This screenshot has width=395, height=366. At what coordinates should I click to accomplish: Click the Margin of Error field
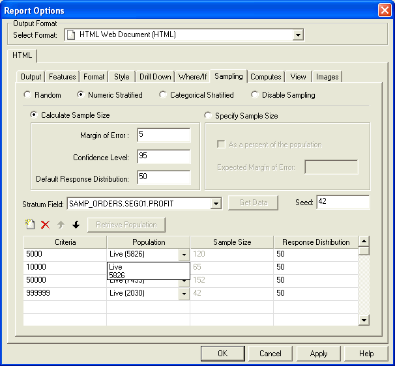(164, 135)
